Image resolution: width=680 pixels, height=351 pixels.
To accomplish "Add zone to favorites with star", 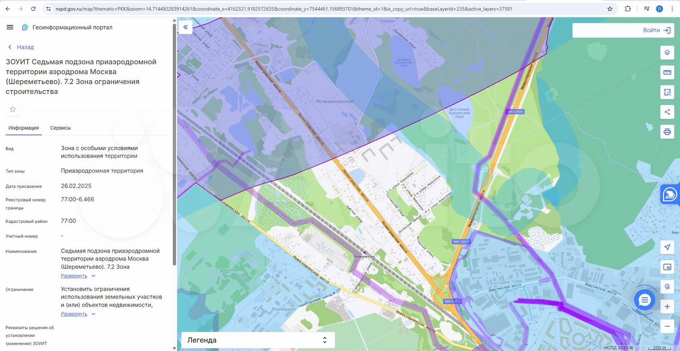I will 13,109.
